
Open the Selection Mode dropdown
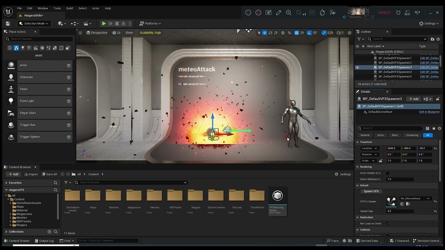click(34, 24)
